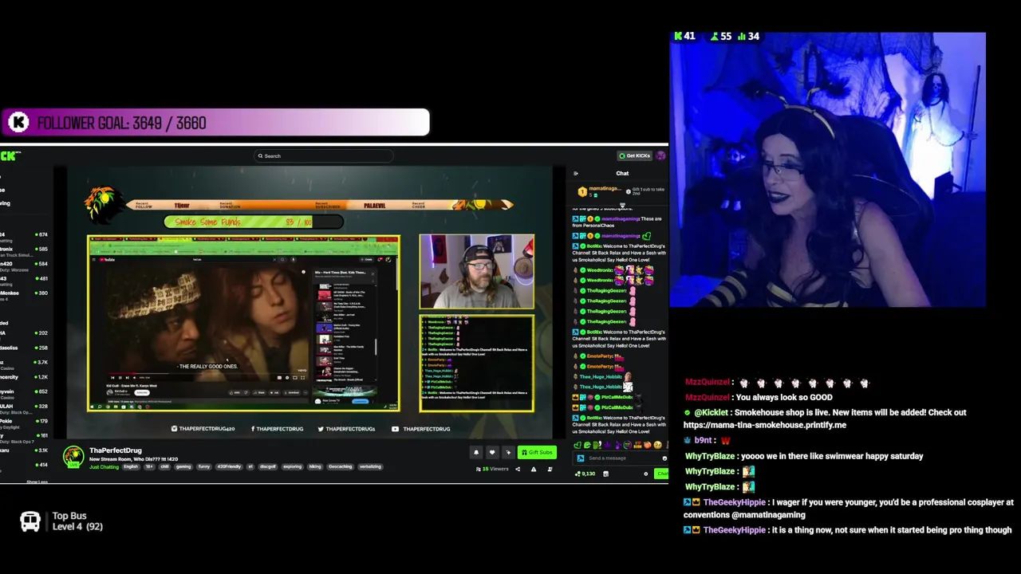
Task: Select the exploring tag
Action: 293,467
